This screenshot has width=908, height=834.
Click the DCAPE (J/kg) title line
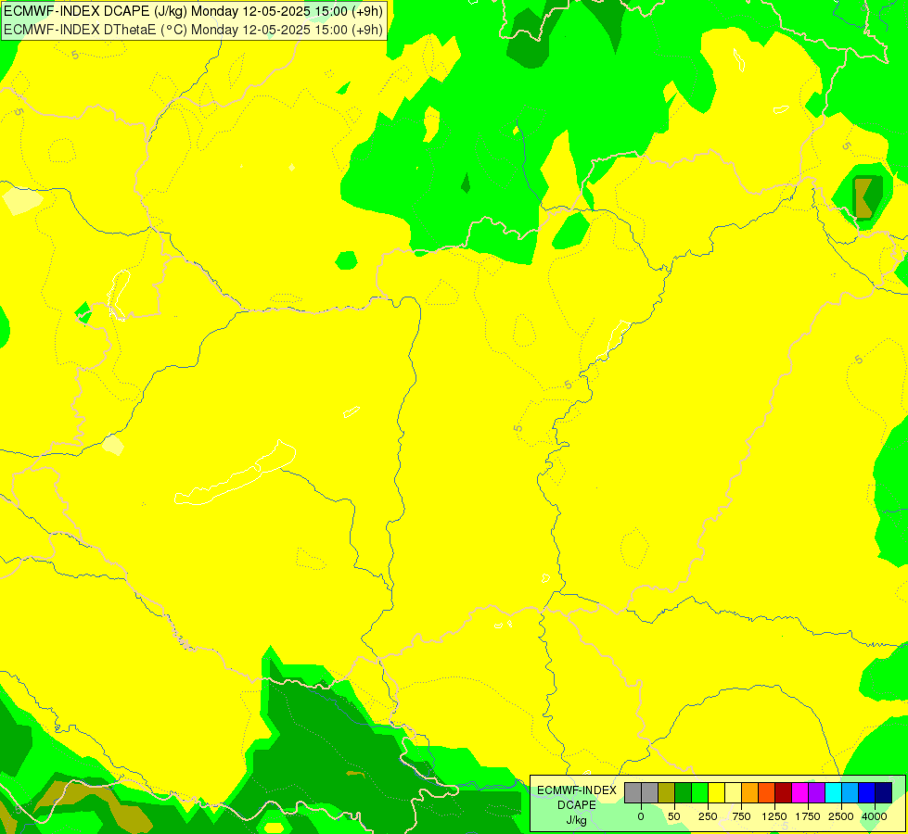tap(193, 11)
